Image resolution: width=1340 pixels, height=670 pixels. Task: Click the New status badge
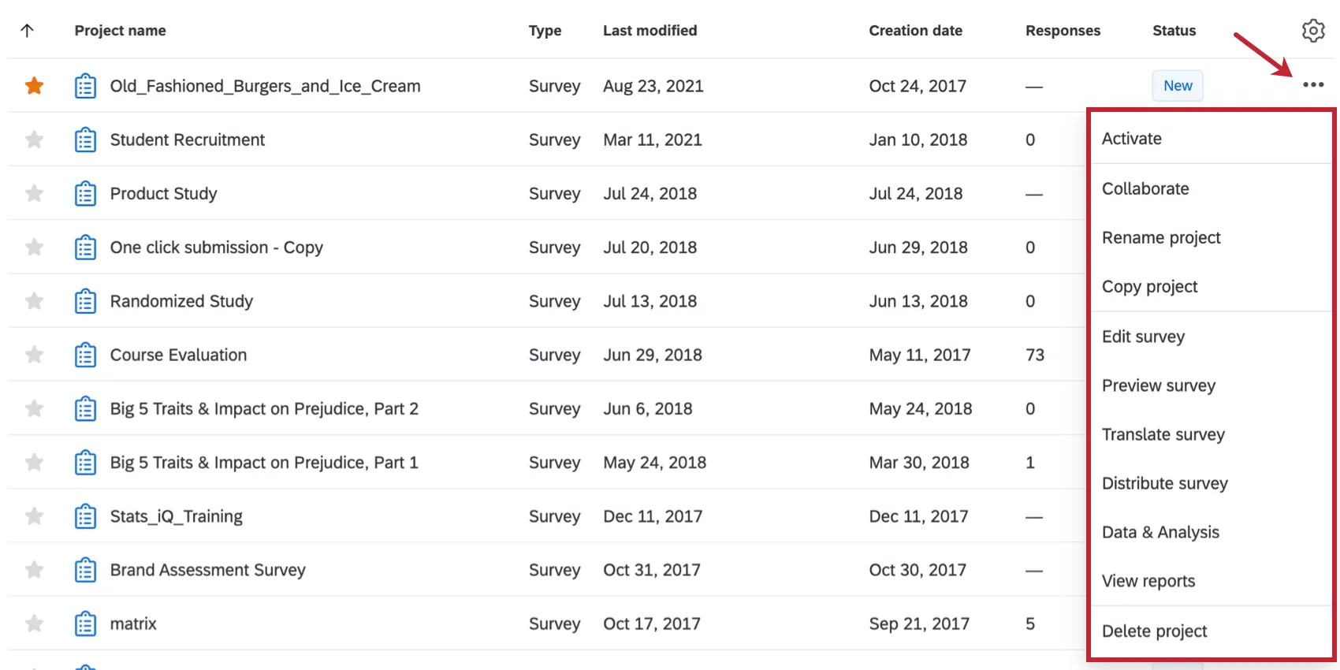coord(1177,85)
